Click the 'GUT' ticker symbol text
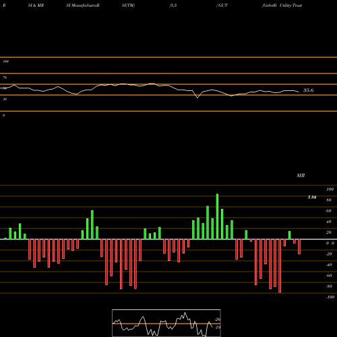Image resolution: width=337 pixels, height=337 pixels. 222,5
